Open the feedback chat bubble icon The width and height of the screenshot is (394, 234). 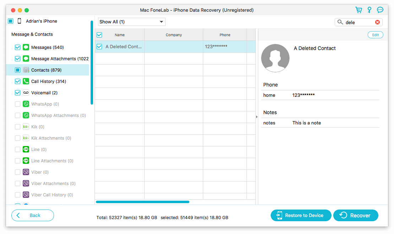pyautogui.click(x=380, y=10)
